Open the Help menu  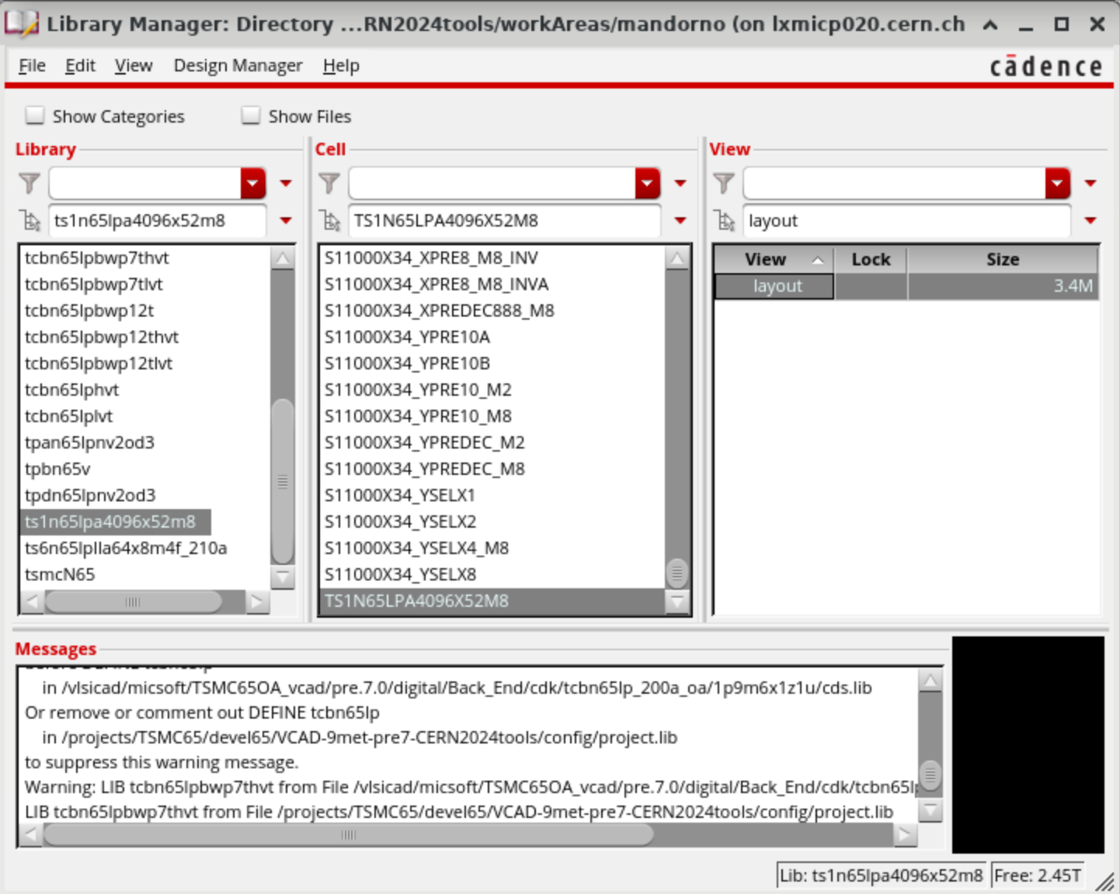[341, 66]
